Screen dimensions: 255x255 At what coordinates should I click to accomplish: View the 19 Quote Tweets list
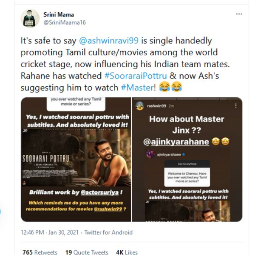tap(87, 252)
